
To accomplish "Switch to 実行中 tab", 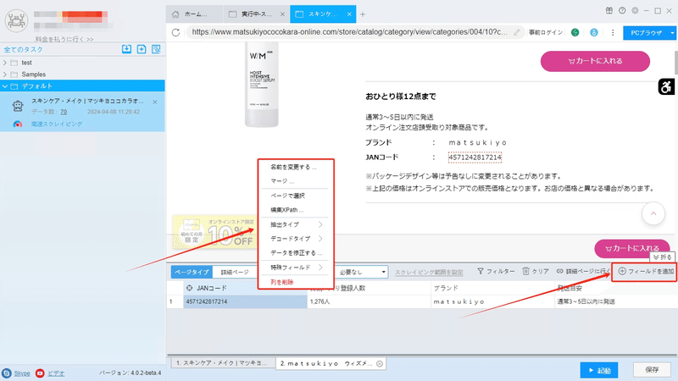I will pyautogui.click(x=256, y=14).
